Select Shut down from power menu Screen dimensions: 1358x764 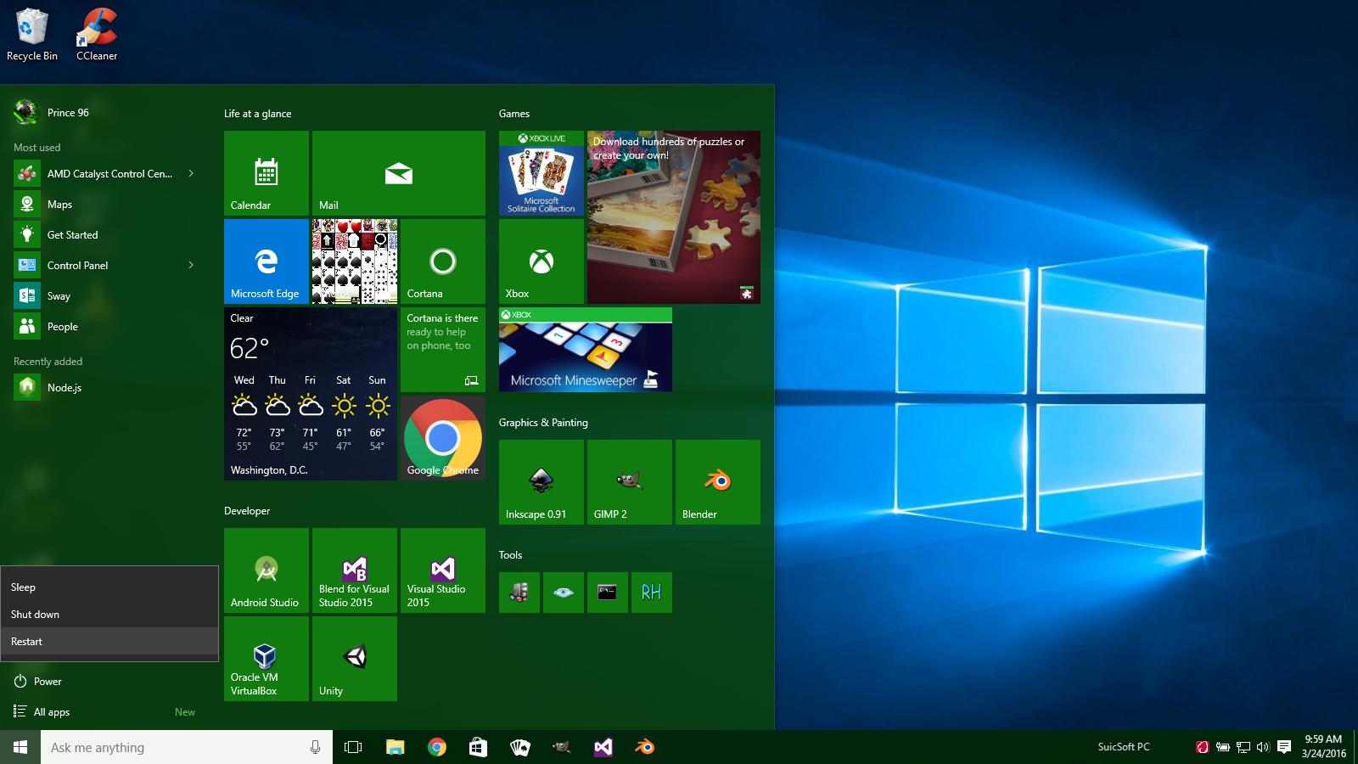pos(109,614)
